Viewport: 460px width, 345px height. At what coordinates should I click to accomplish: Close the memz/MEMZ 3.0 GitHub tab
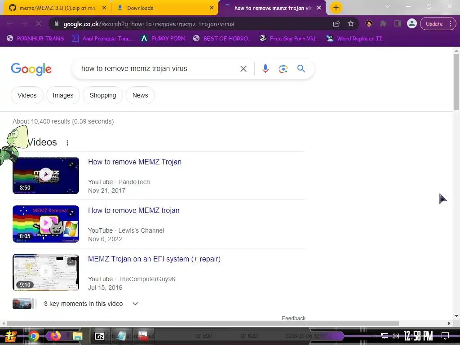coord(104,8)
